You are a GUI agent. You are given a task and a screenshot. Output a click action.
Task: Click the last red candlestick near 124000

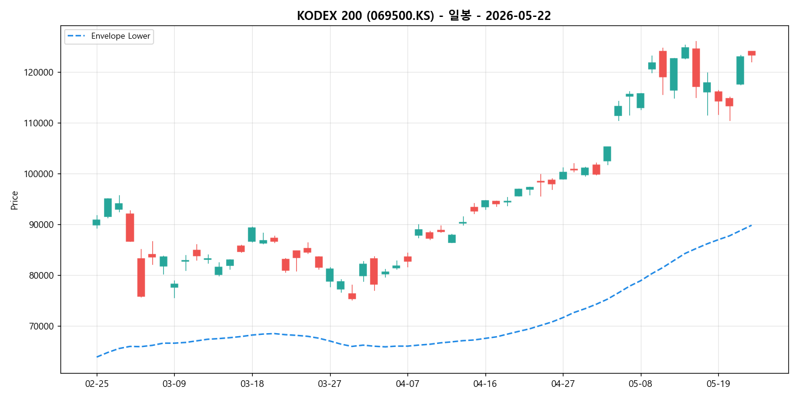click(751, 53)
